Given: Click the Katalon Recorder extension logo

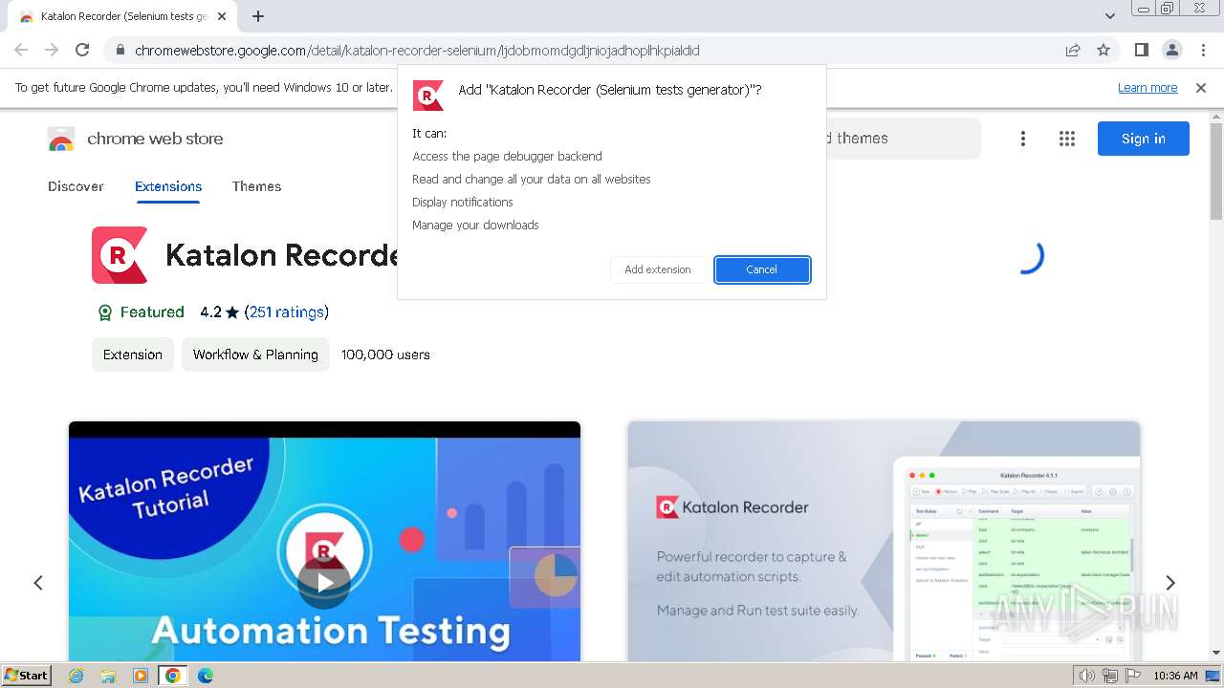Looking at the screenshot, I should click(x=120, y=255).
